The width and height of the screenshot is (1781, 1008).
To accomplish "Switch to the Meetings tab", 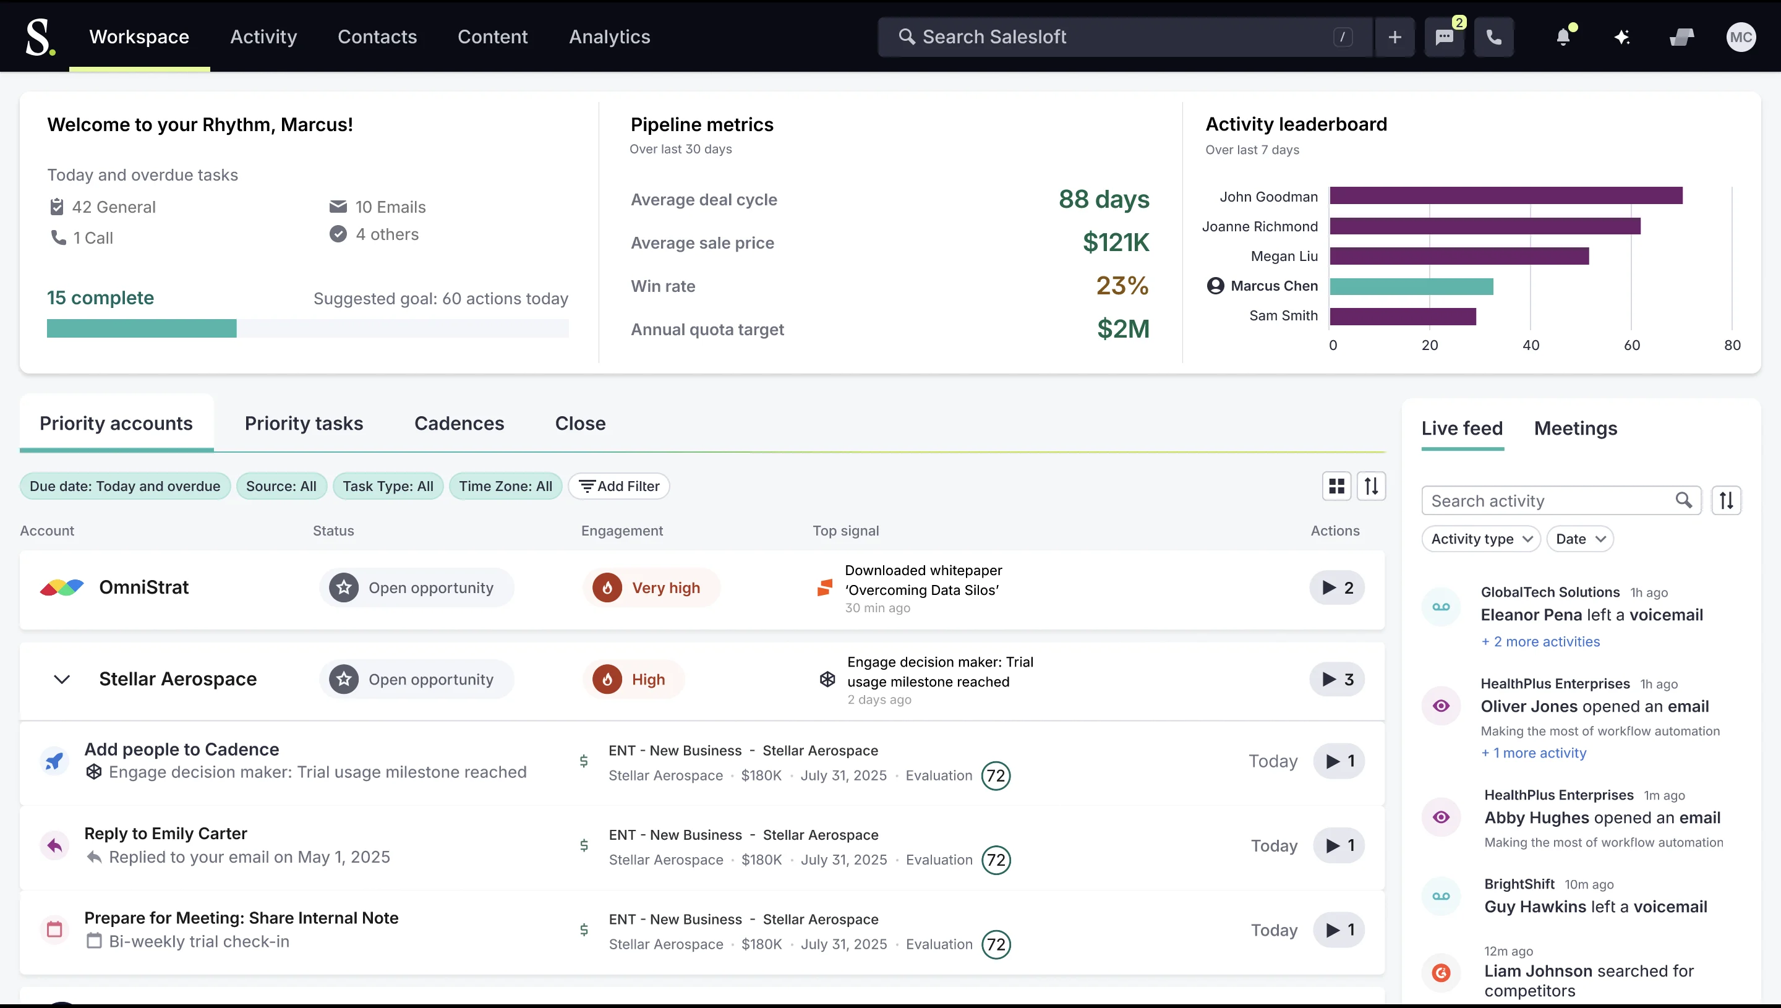I will pyautogui.click(x=1576, y=429).
